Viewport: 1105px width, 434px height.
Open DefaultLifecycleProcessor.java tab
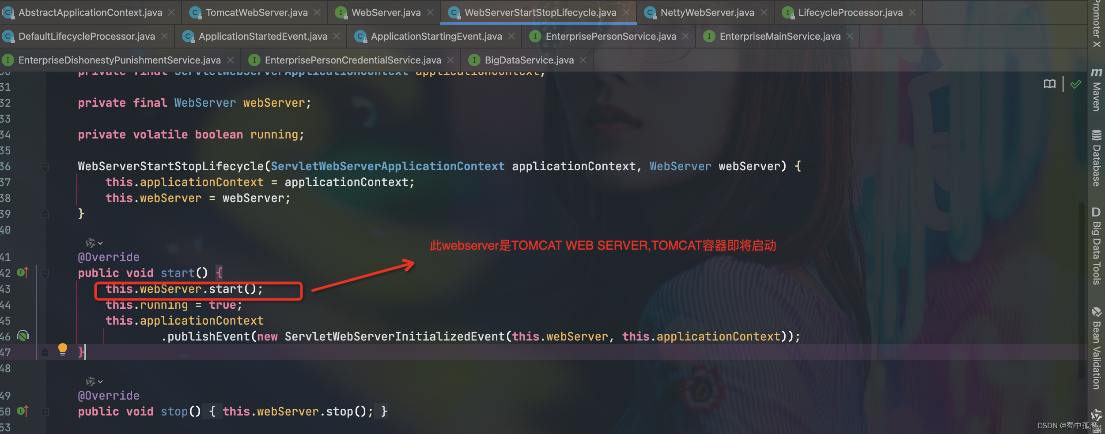pos(87,36)
